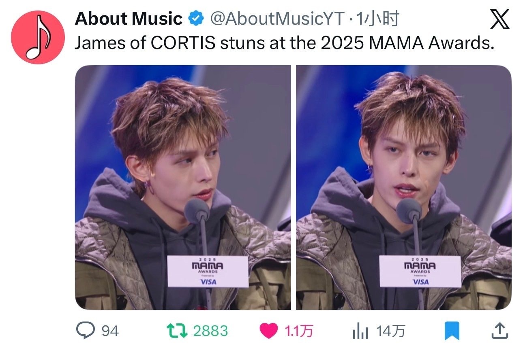The height and width of the screenshot is (348, 523).
Task: Remove the blue bookmark from this post
Action: (x=451, y=331)
